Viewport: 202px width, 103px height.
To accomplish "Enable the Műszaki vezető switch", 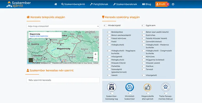I will point(143,63).
